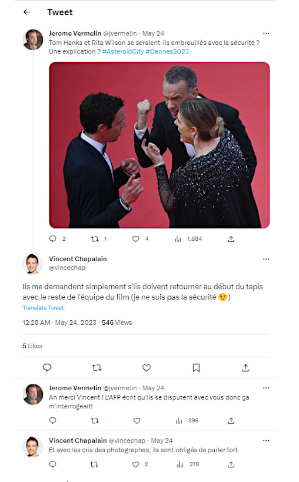The width and height of the screenshot is (299, 482).
Task: Open the red carpet photo
Action: click(x=159, y=145)
